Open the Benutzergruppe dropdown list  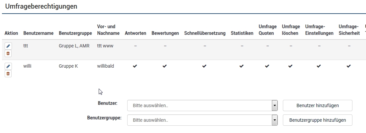click(x=199, y=120)
